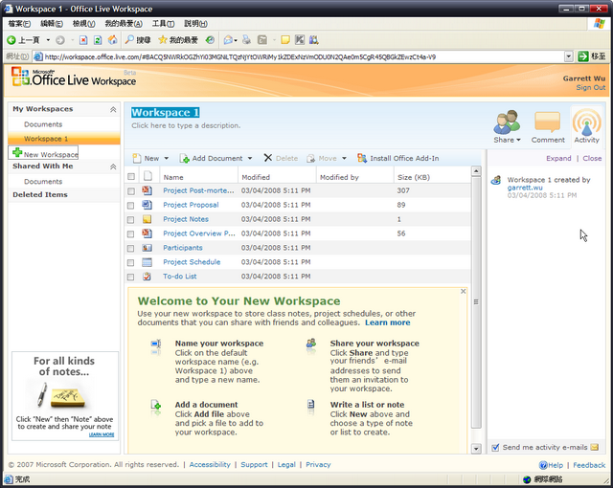Open the 說明(H) menu
This screenshot has width=613, height=488.
[x=195, y=23]
